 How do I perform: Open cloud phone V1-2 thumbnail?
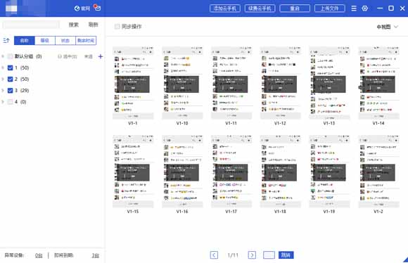tap(378, 171)
